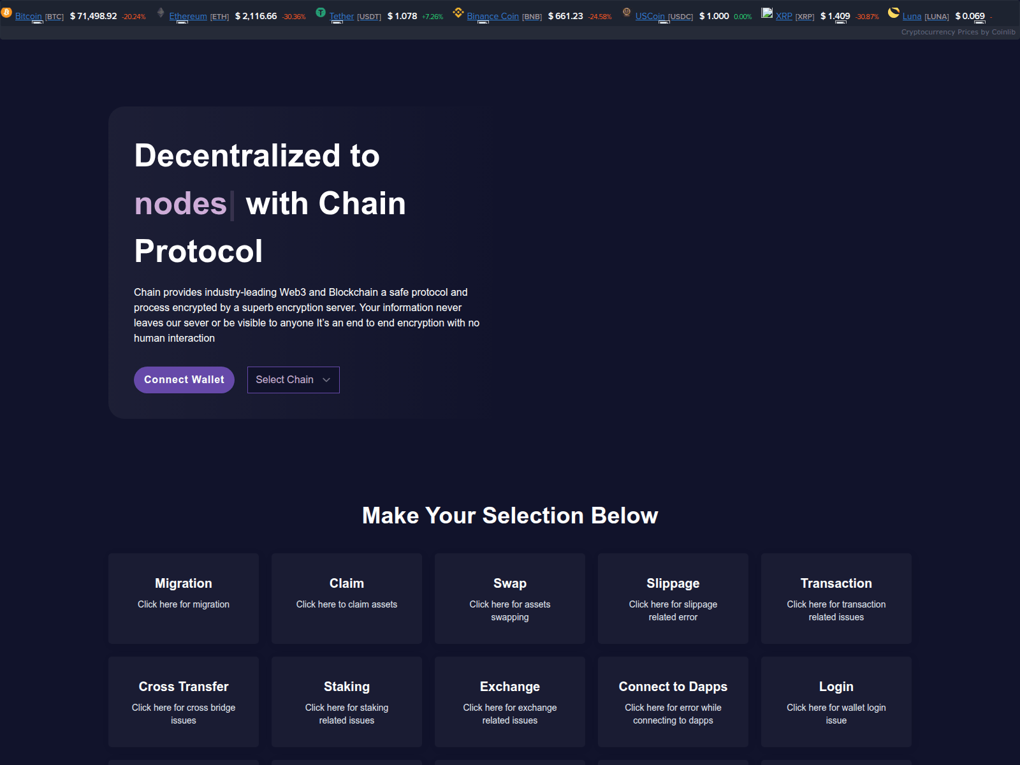Choose the Login wallet issue card

point(836,701)
